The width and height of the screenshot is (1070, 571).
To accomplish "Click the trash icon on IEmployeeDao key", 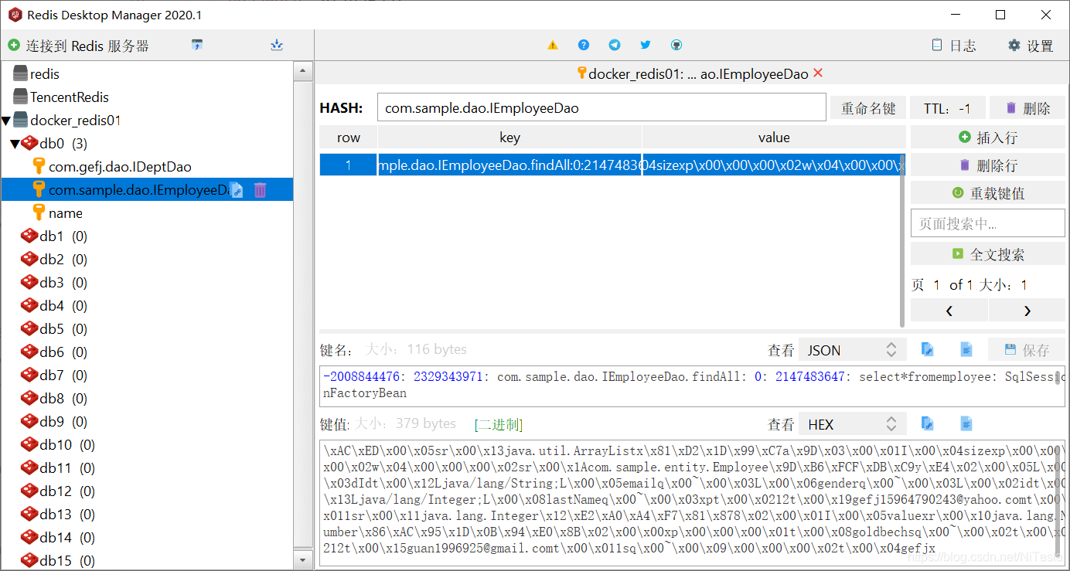I will pyautogui.click(x=261, y=190).
